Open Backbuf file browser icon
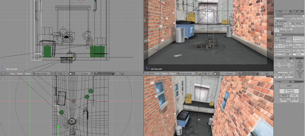 point(275,16)
